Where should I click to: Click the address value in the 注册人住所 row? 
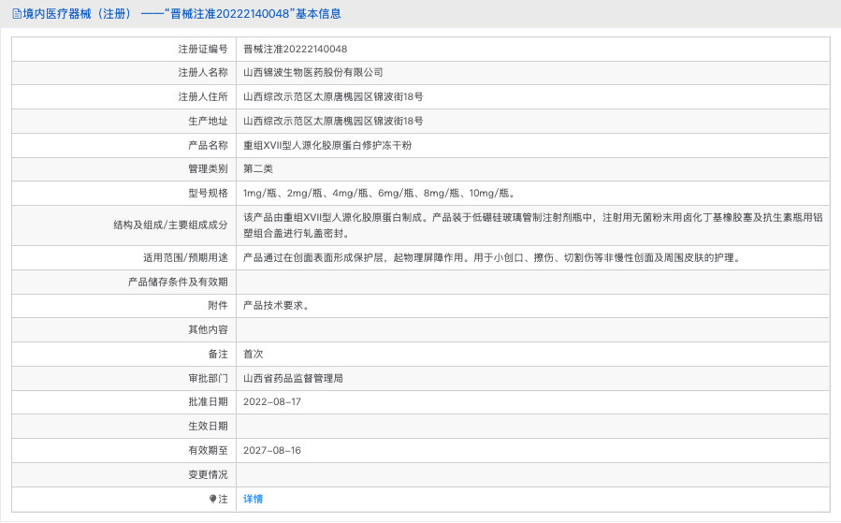333,96
